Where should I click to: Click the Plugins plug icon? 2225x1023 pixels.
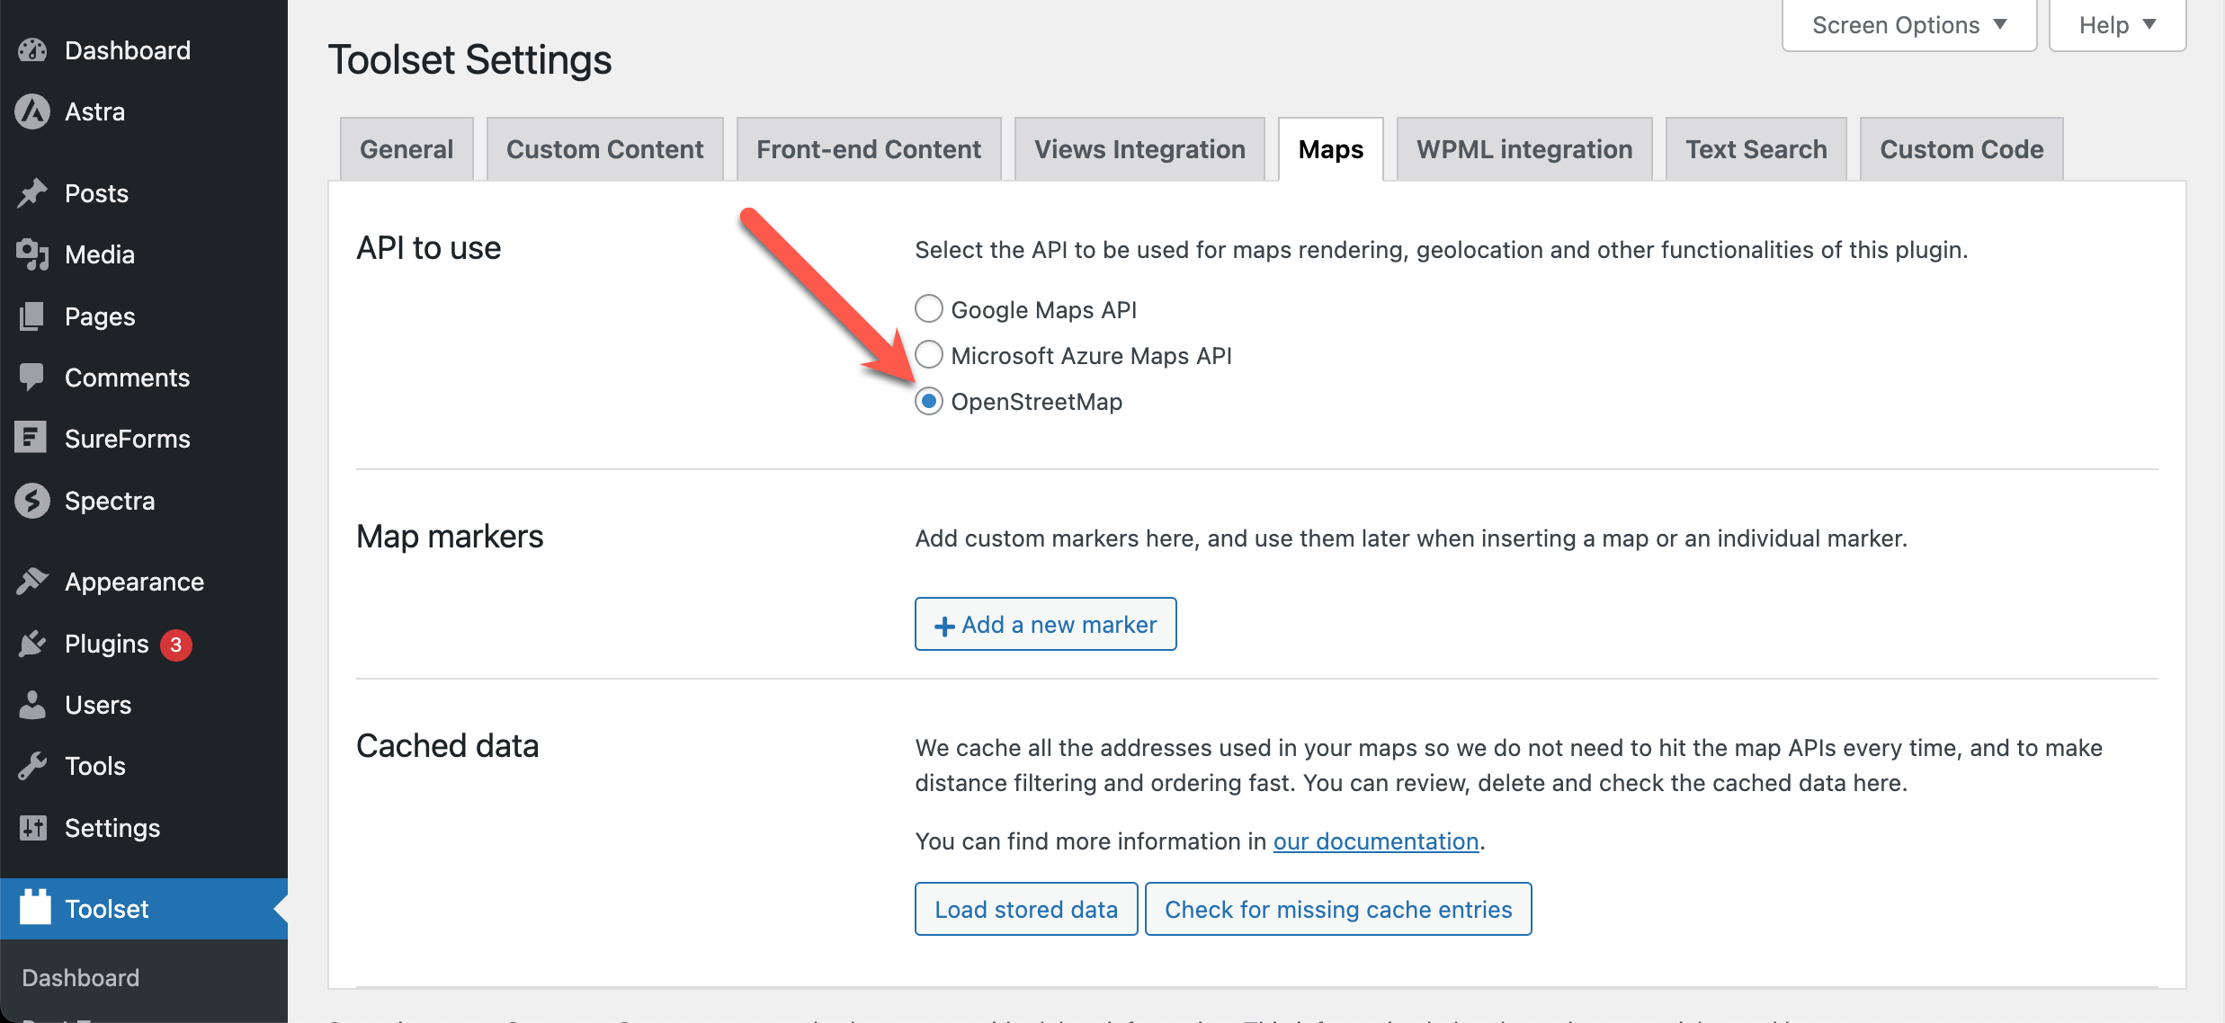[x=32, y=644]
